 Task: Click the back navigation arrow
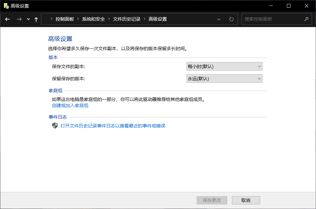[7, 19]
